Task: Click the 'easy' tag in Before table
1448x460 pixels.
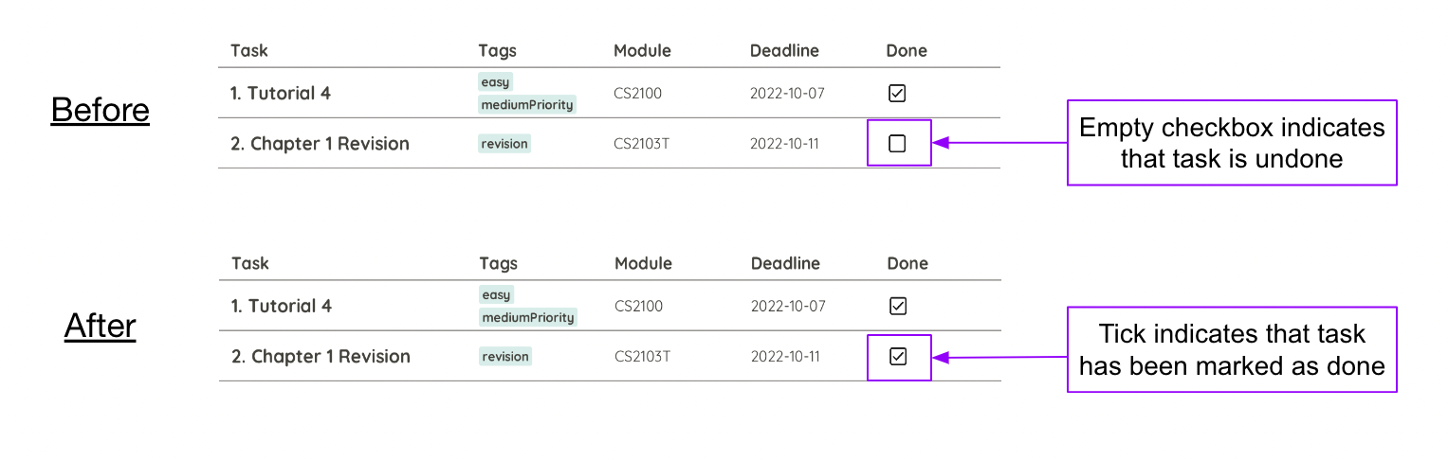Action: click(495, 82)
